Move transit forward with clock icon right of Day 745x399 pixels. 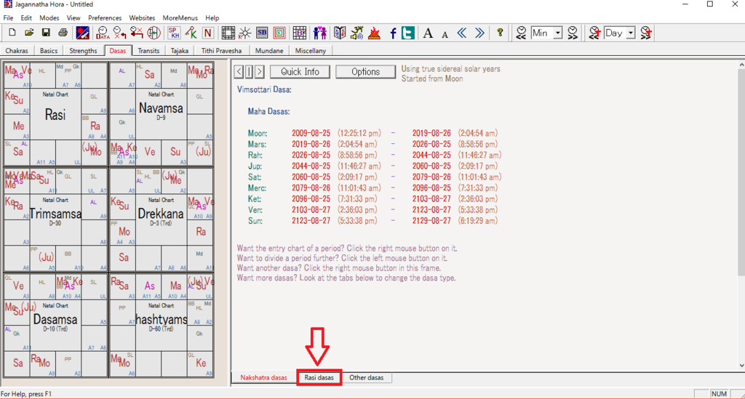point(646,33)
